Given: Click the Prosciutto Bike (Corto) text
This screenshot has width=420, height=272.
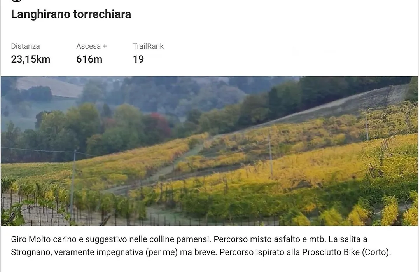Looking at the screenshot, I should (346, 252).
